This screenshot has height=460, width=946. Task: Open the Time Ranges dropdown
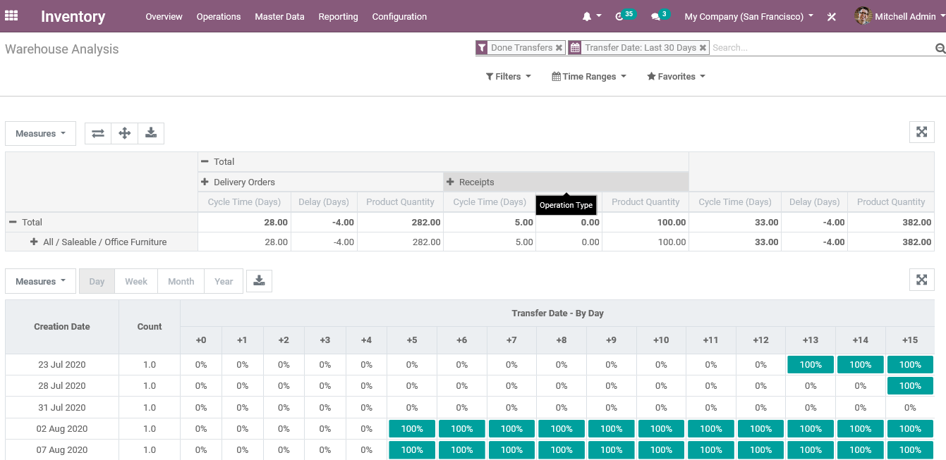click(x=589, y=76)
